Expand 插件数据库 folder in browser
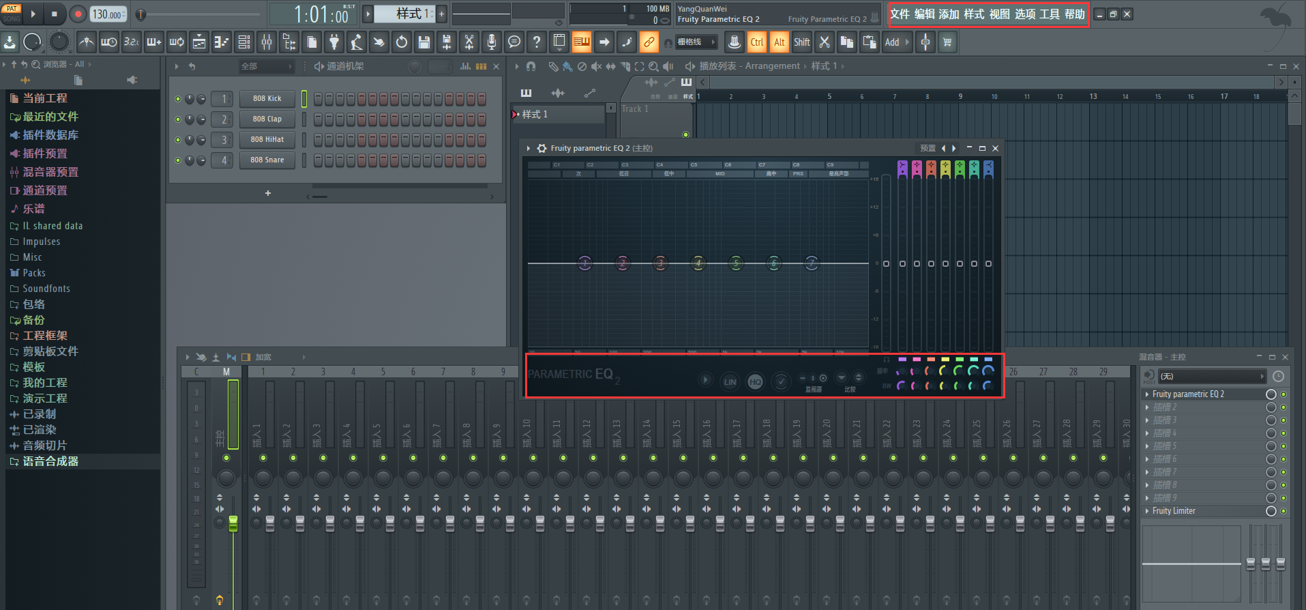This screenshot has width=1306, height=610. (44, 135)
